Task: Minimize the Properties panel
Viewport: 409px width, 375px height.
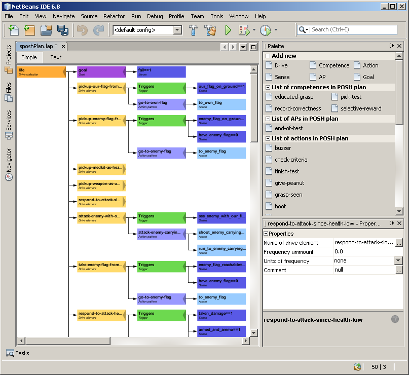Action: click(392, 223)
